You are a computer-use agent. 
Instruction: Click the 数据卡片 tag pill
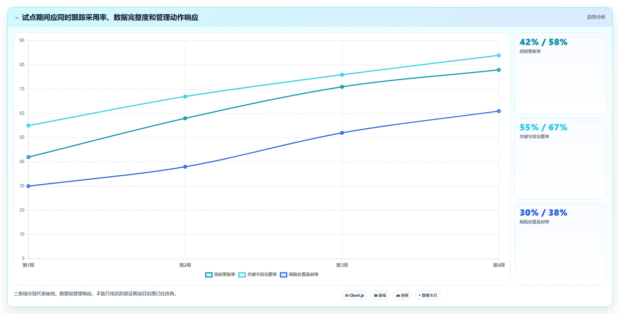pyautogui.click(x=428, y=295)
